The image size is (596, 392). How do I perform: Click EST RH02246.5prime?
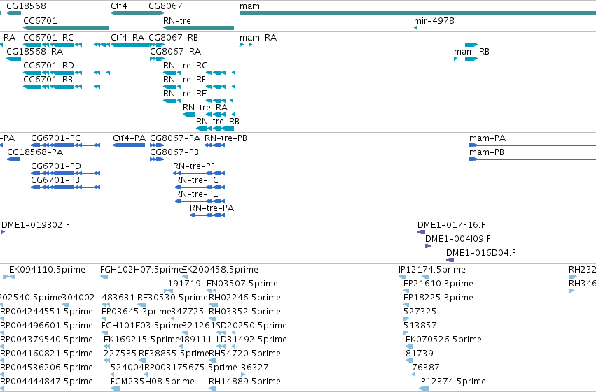click(x=213, y=305)
